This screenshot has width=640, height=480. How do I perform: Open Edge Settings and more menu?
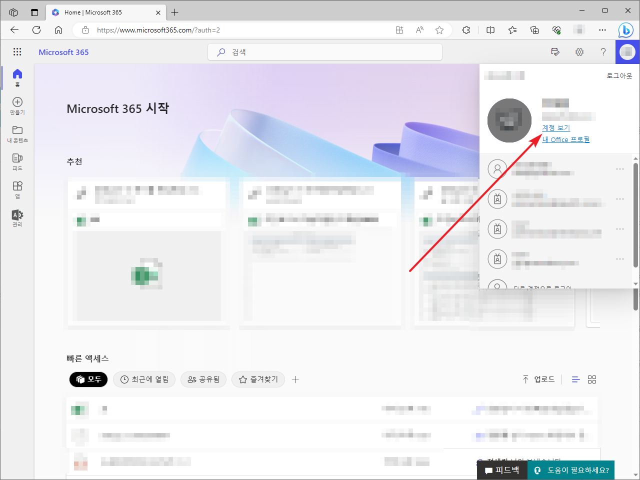pos(602,30)
